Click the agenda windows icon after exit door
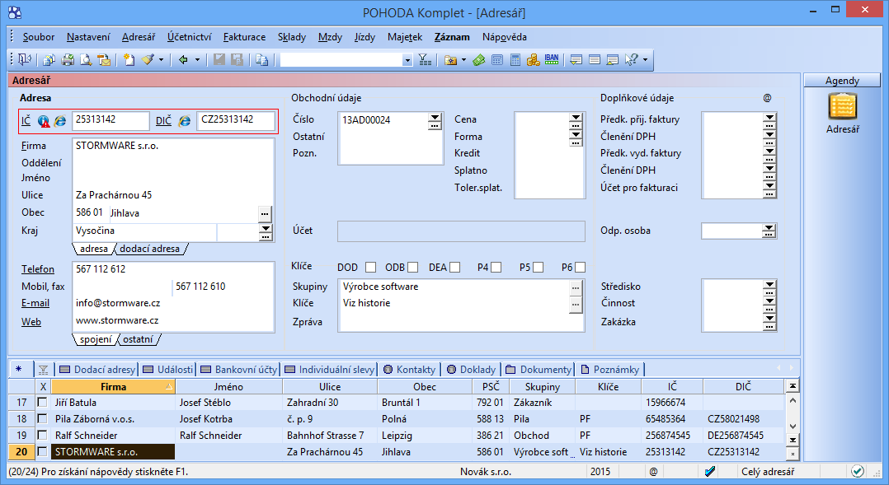The image size is (889, 485). tap(49, 59)
